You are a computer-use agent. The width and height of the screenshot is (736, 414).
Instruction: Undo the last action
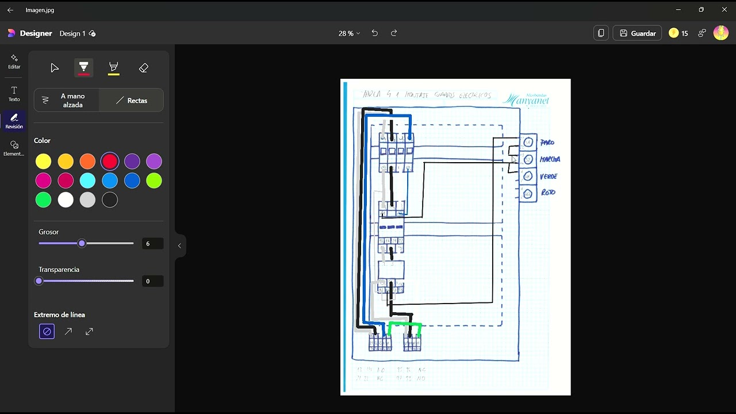click(x=374, y=33)
